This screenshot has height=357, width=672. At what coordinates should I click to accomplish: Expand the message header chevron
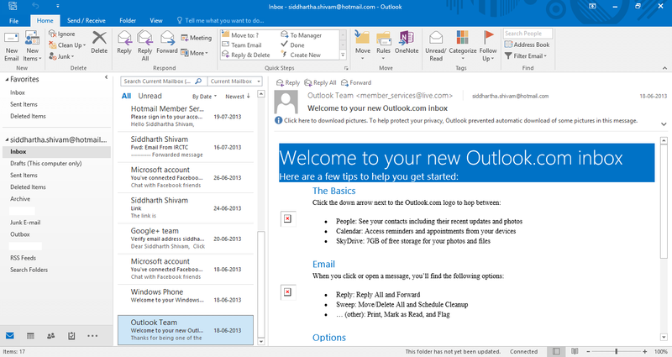pos(664,124)
